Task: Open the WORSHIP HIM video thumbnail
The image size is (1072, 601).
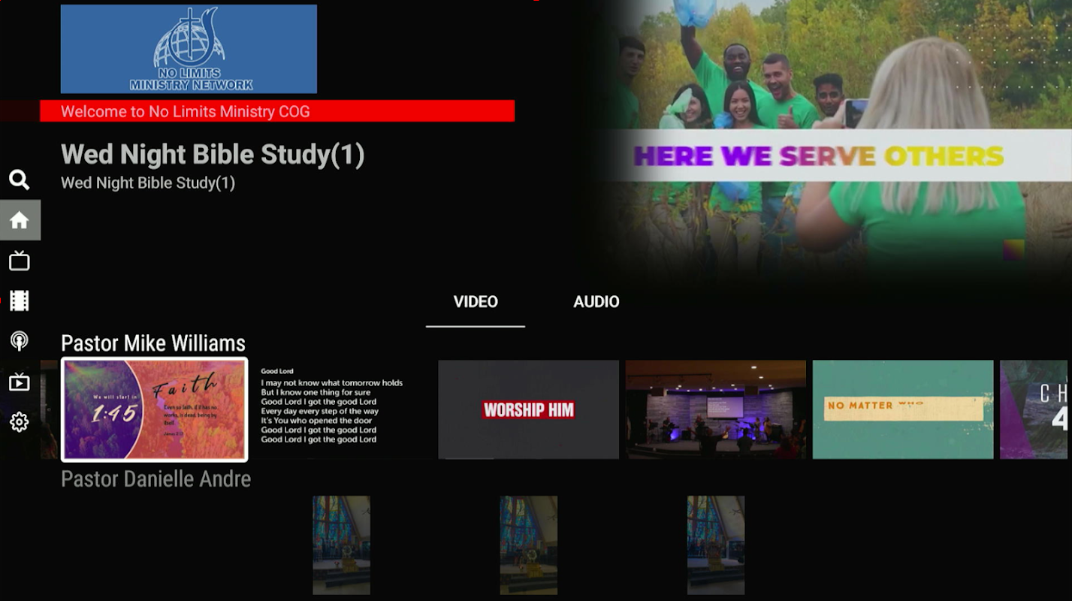Action: coord(529,409)
